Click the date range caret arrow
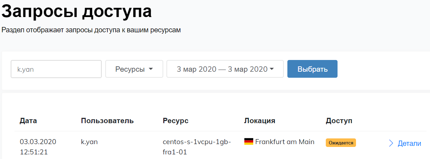 click(272, 69)
